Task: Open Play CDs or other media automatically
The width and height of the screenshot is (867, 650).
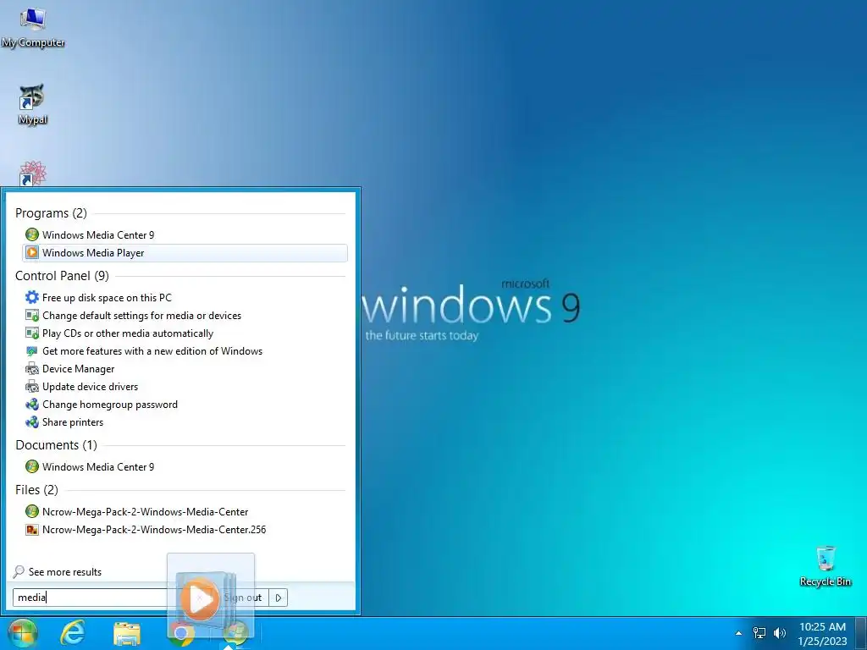Action: pos(185,333)
